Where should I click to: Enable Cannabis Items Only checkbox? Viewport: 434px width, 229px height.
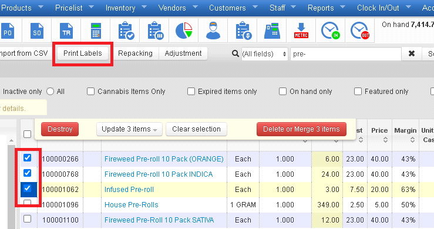tap(91, 92)
